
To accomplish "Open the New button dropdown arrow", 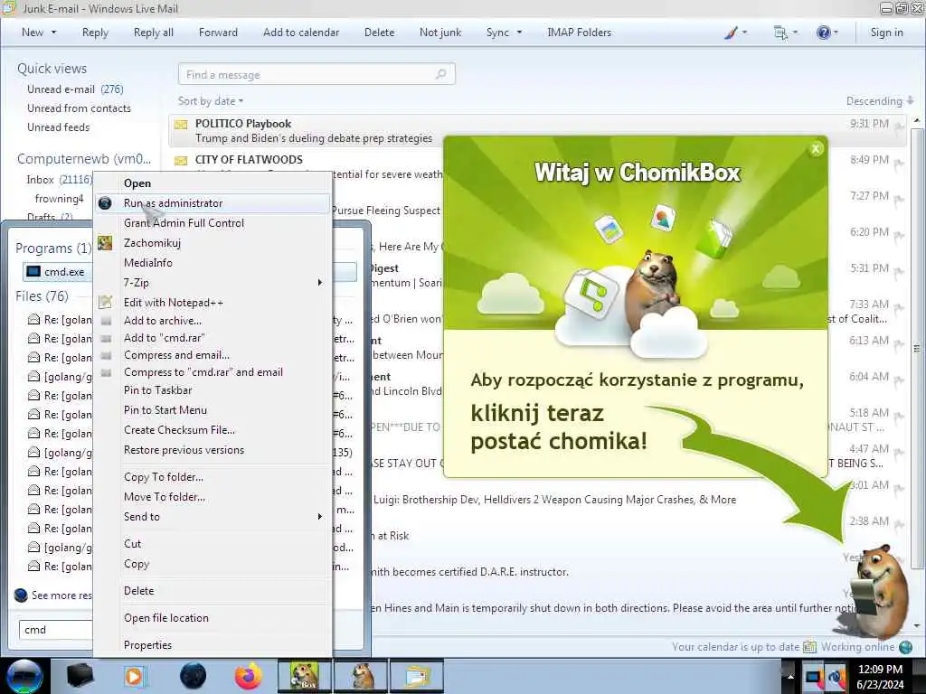I will coord(53,33).
